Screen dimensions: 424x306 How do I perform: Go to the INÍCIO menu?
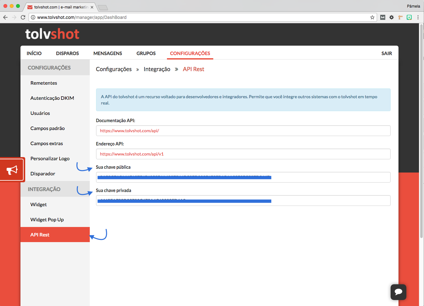(34, 54)
